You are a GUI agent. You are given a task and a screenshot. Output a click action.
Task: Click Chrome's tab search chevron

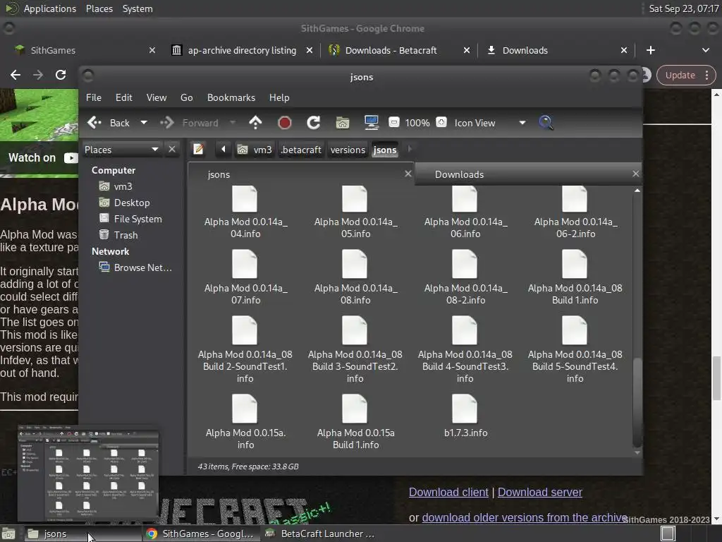coord(705,50)
